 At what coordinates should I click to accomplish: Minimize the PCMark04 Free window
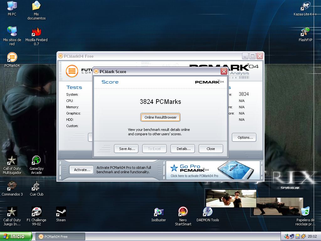[245, 56]
